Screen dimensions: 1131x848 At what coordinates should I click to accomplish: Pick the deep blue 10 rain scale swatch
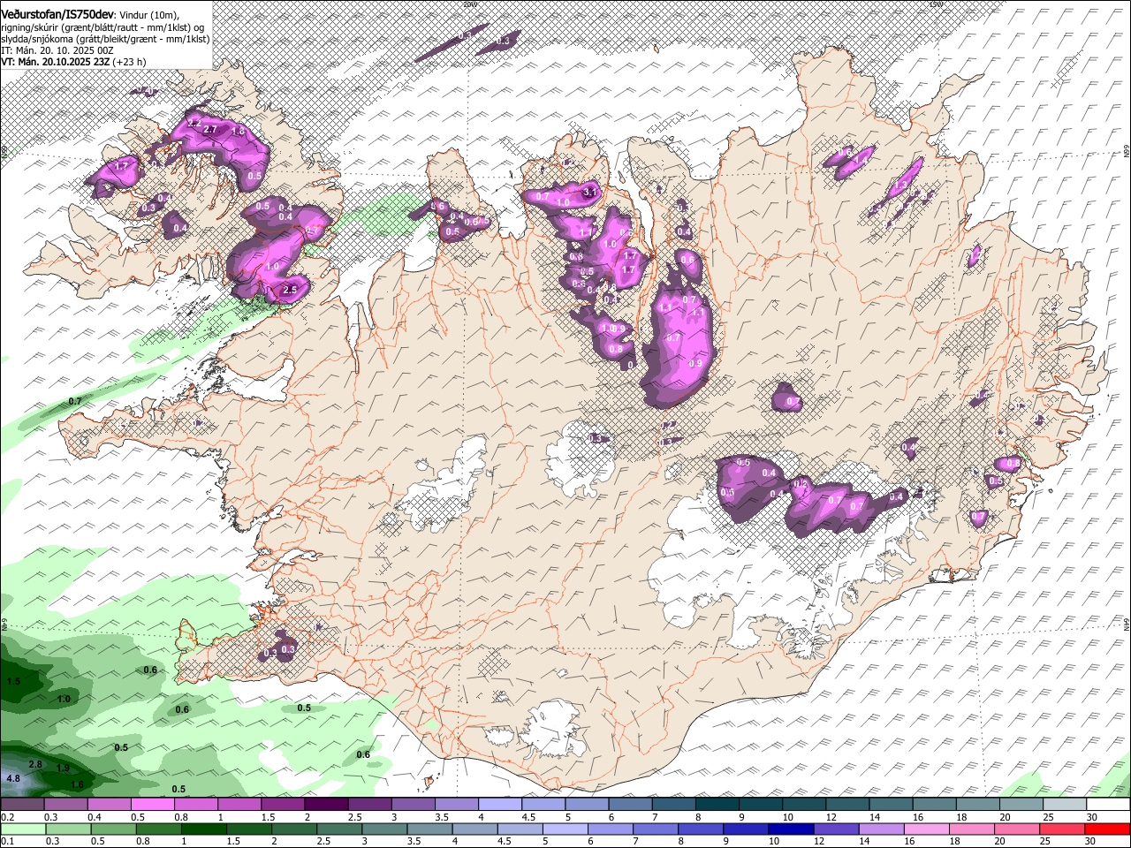pyautogui.click(x=792, y=829)
